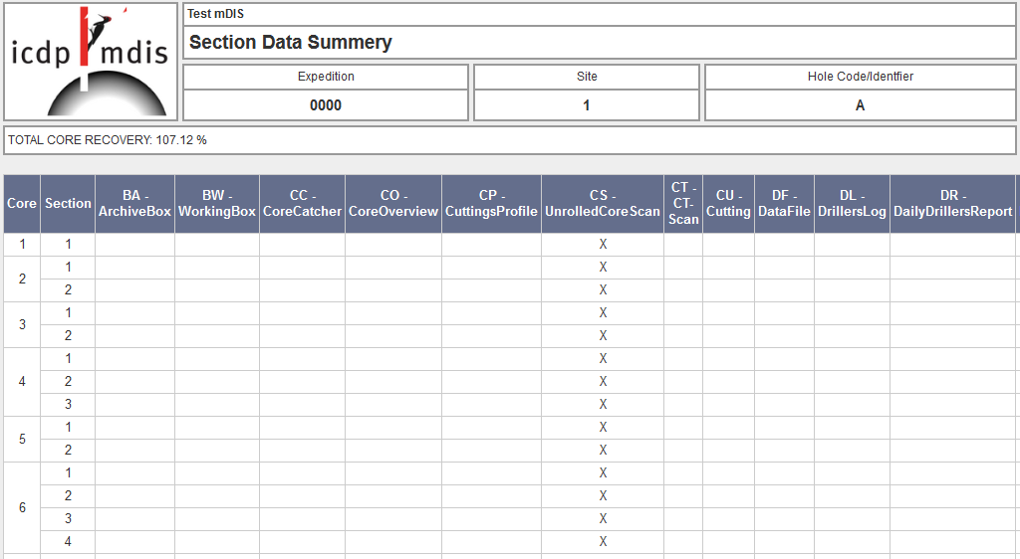Click the Expedition label

(326, 77)
